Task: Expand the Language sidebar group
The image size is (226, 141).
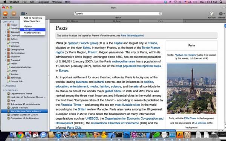Action: [3, 86]
